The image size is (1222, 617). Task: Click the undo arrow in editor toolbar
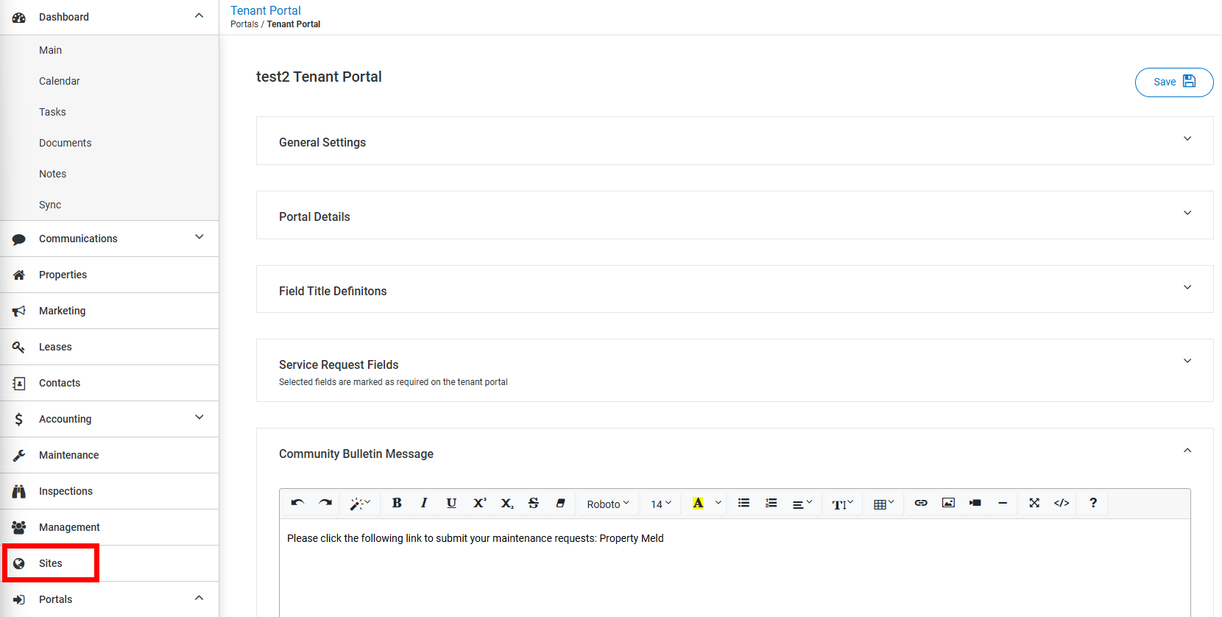(297, 503)
